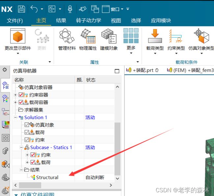Open the four-square view layout sidebar icon
This screenshot has width=214, height=196.
(x=6, y=138)
